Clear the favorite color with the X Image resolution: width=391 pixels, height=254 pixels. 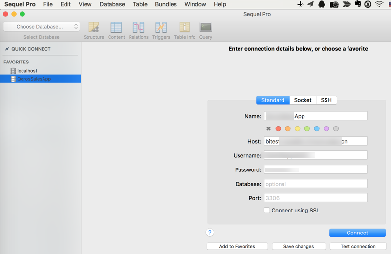pyautogui.click(x=268, y=128)
